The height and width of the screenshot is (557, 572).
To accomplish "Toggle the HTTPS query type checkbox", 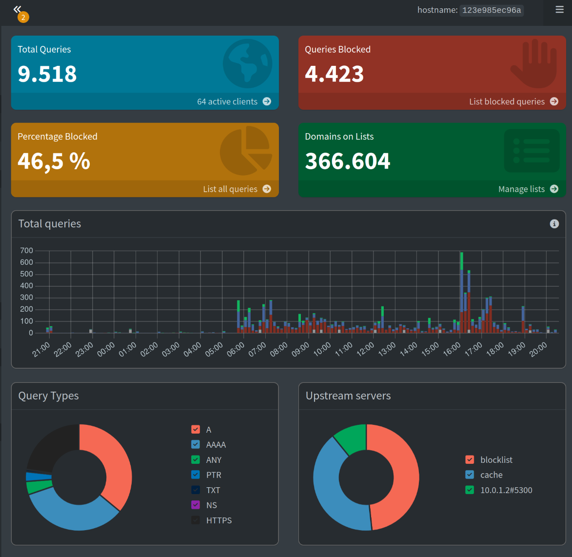I will [x=196, y=520].
